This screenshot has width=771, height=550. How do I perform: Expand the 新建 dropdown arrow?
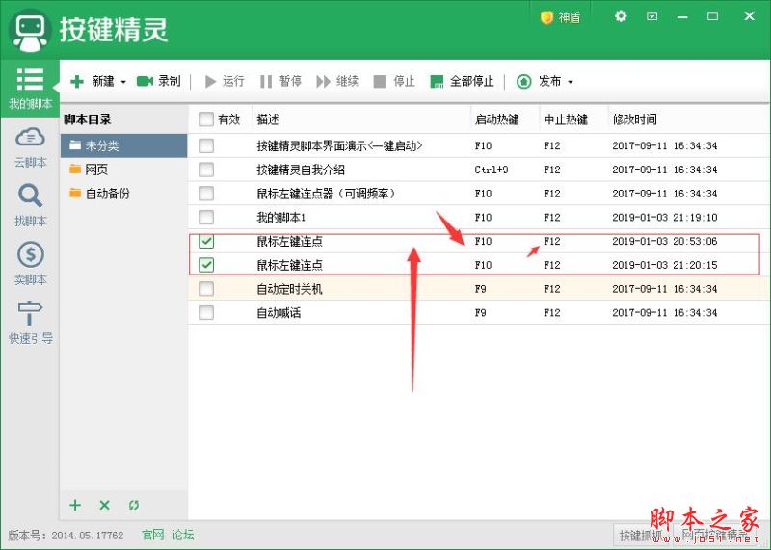click(x=123, y=82)
